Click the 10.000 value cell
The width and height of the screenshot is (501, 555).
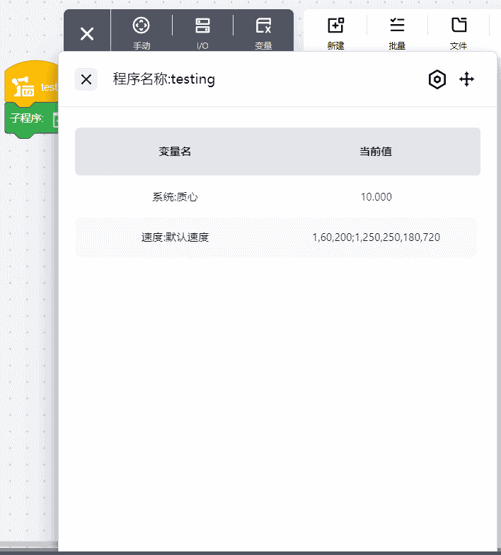376,197
